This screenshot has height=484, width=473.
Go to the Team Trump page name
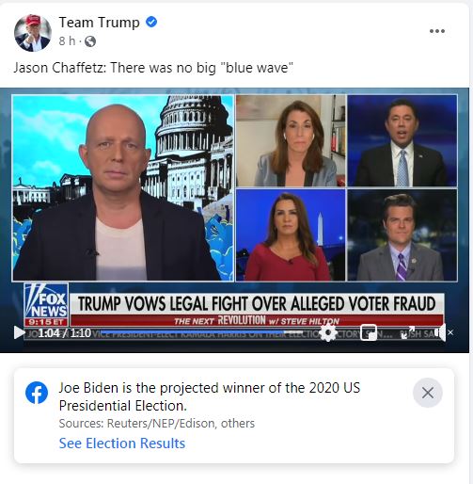point(99,23)
